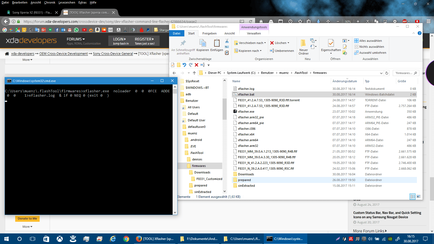Open Firefox hamburger menu
Viewport: 434px width, 244px height.
428,21
